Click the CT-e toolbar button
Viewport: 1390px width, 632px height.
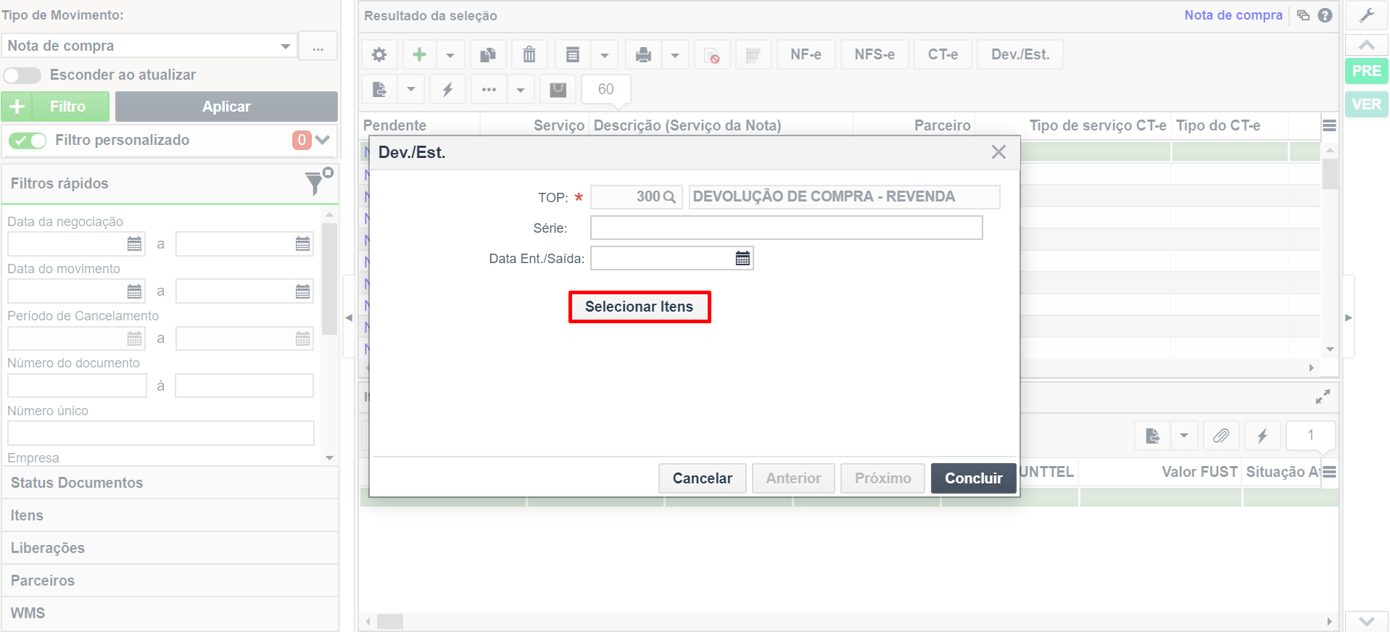point(943,54)
